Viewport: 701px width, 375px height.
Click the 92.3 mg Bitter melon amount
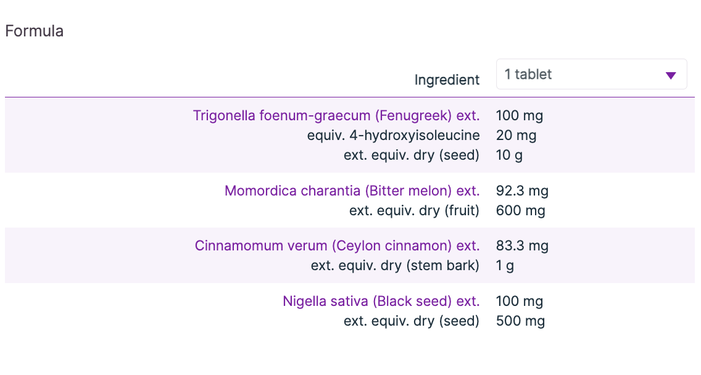click(522, 191)
